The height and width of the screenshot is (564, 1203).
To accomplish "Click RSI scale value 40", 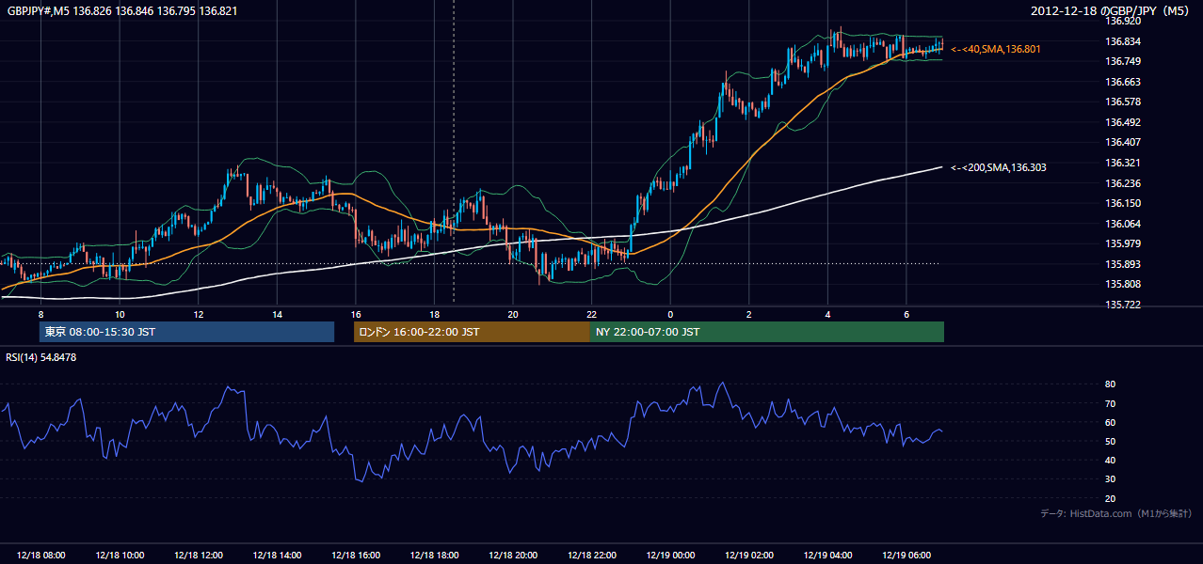I will (x=1111, y=461).
